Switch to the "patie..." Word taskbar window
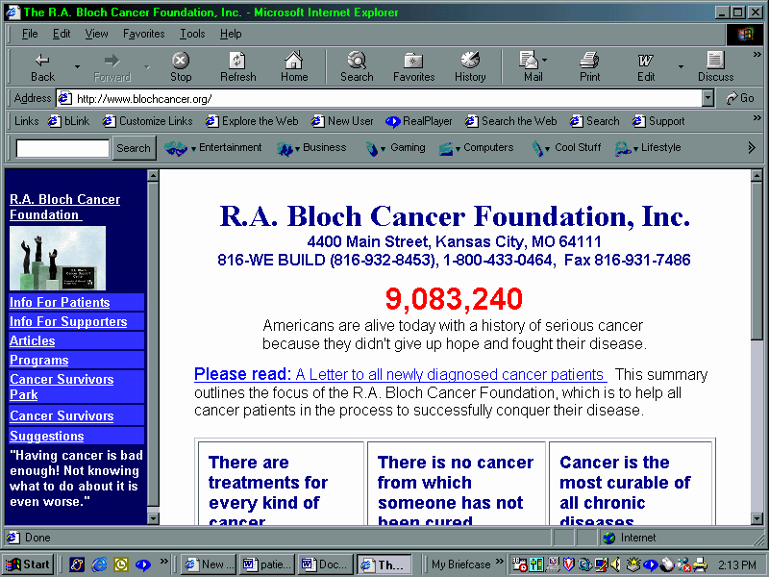The height and width of the screenshot is (577, 769). 268,564
